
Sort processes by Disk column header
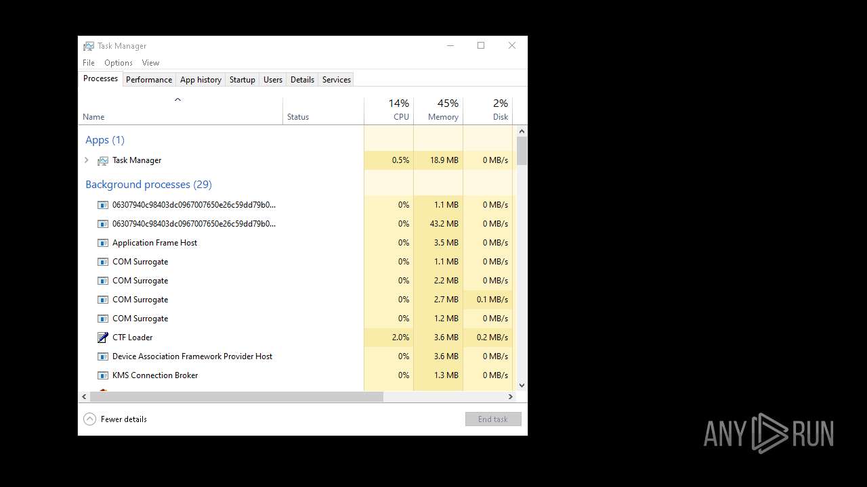pyautogui.click(x=488, y=111)
